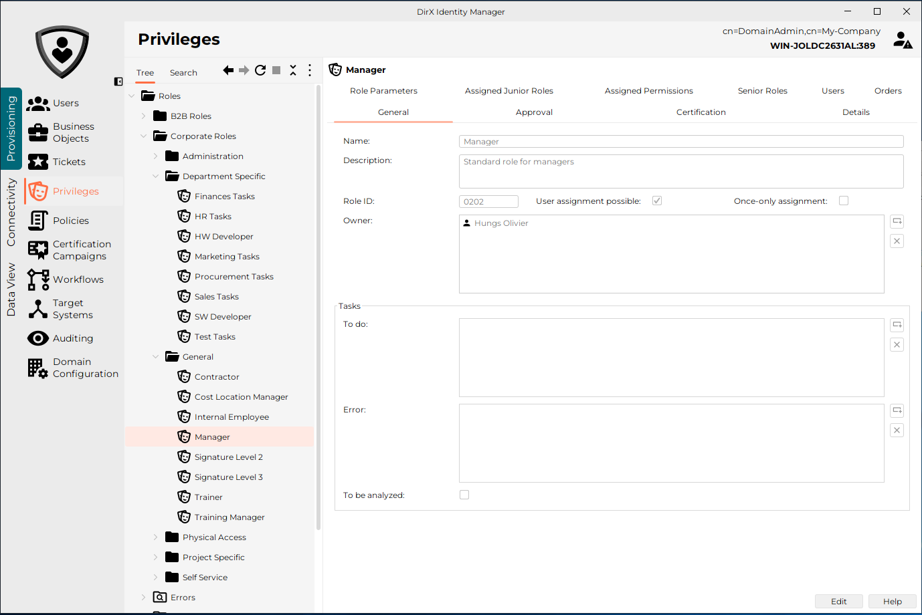Select Hungs Olivier in Owner list
The width and height of the screenshot is (922, 615).
(501, 223)
